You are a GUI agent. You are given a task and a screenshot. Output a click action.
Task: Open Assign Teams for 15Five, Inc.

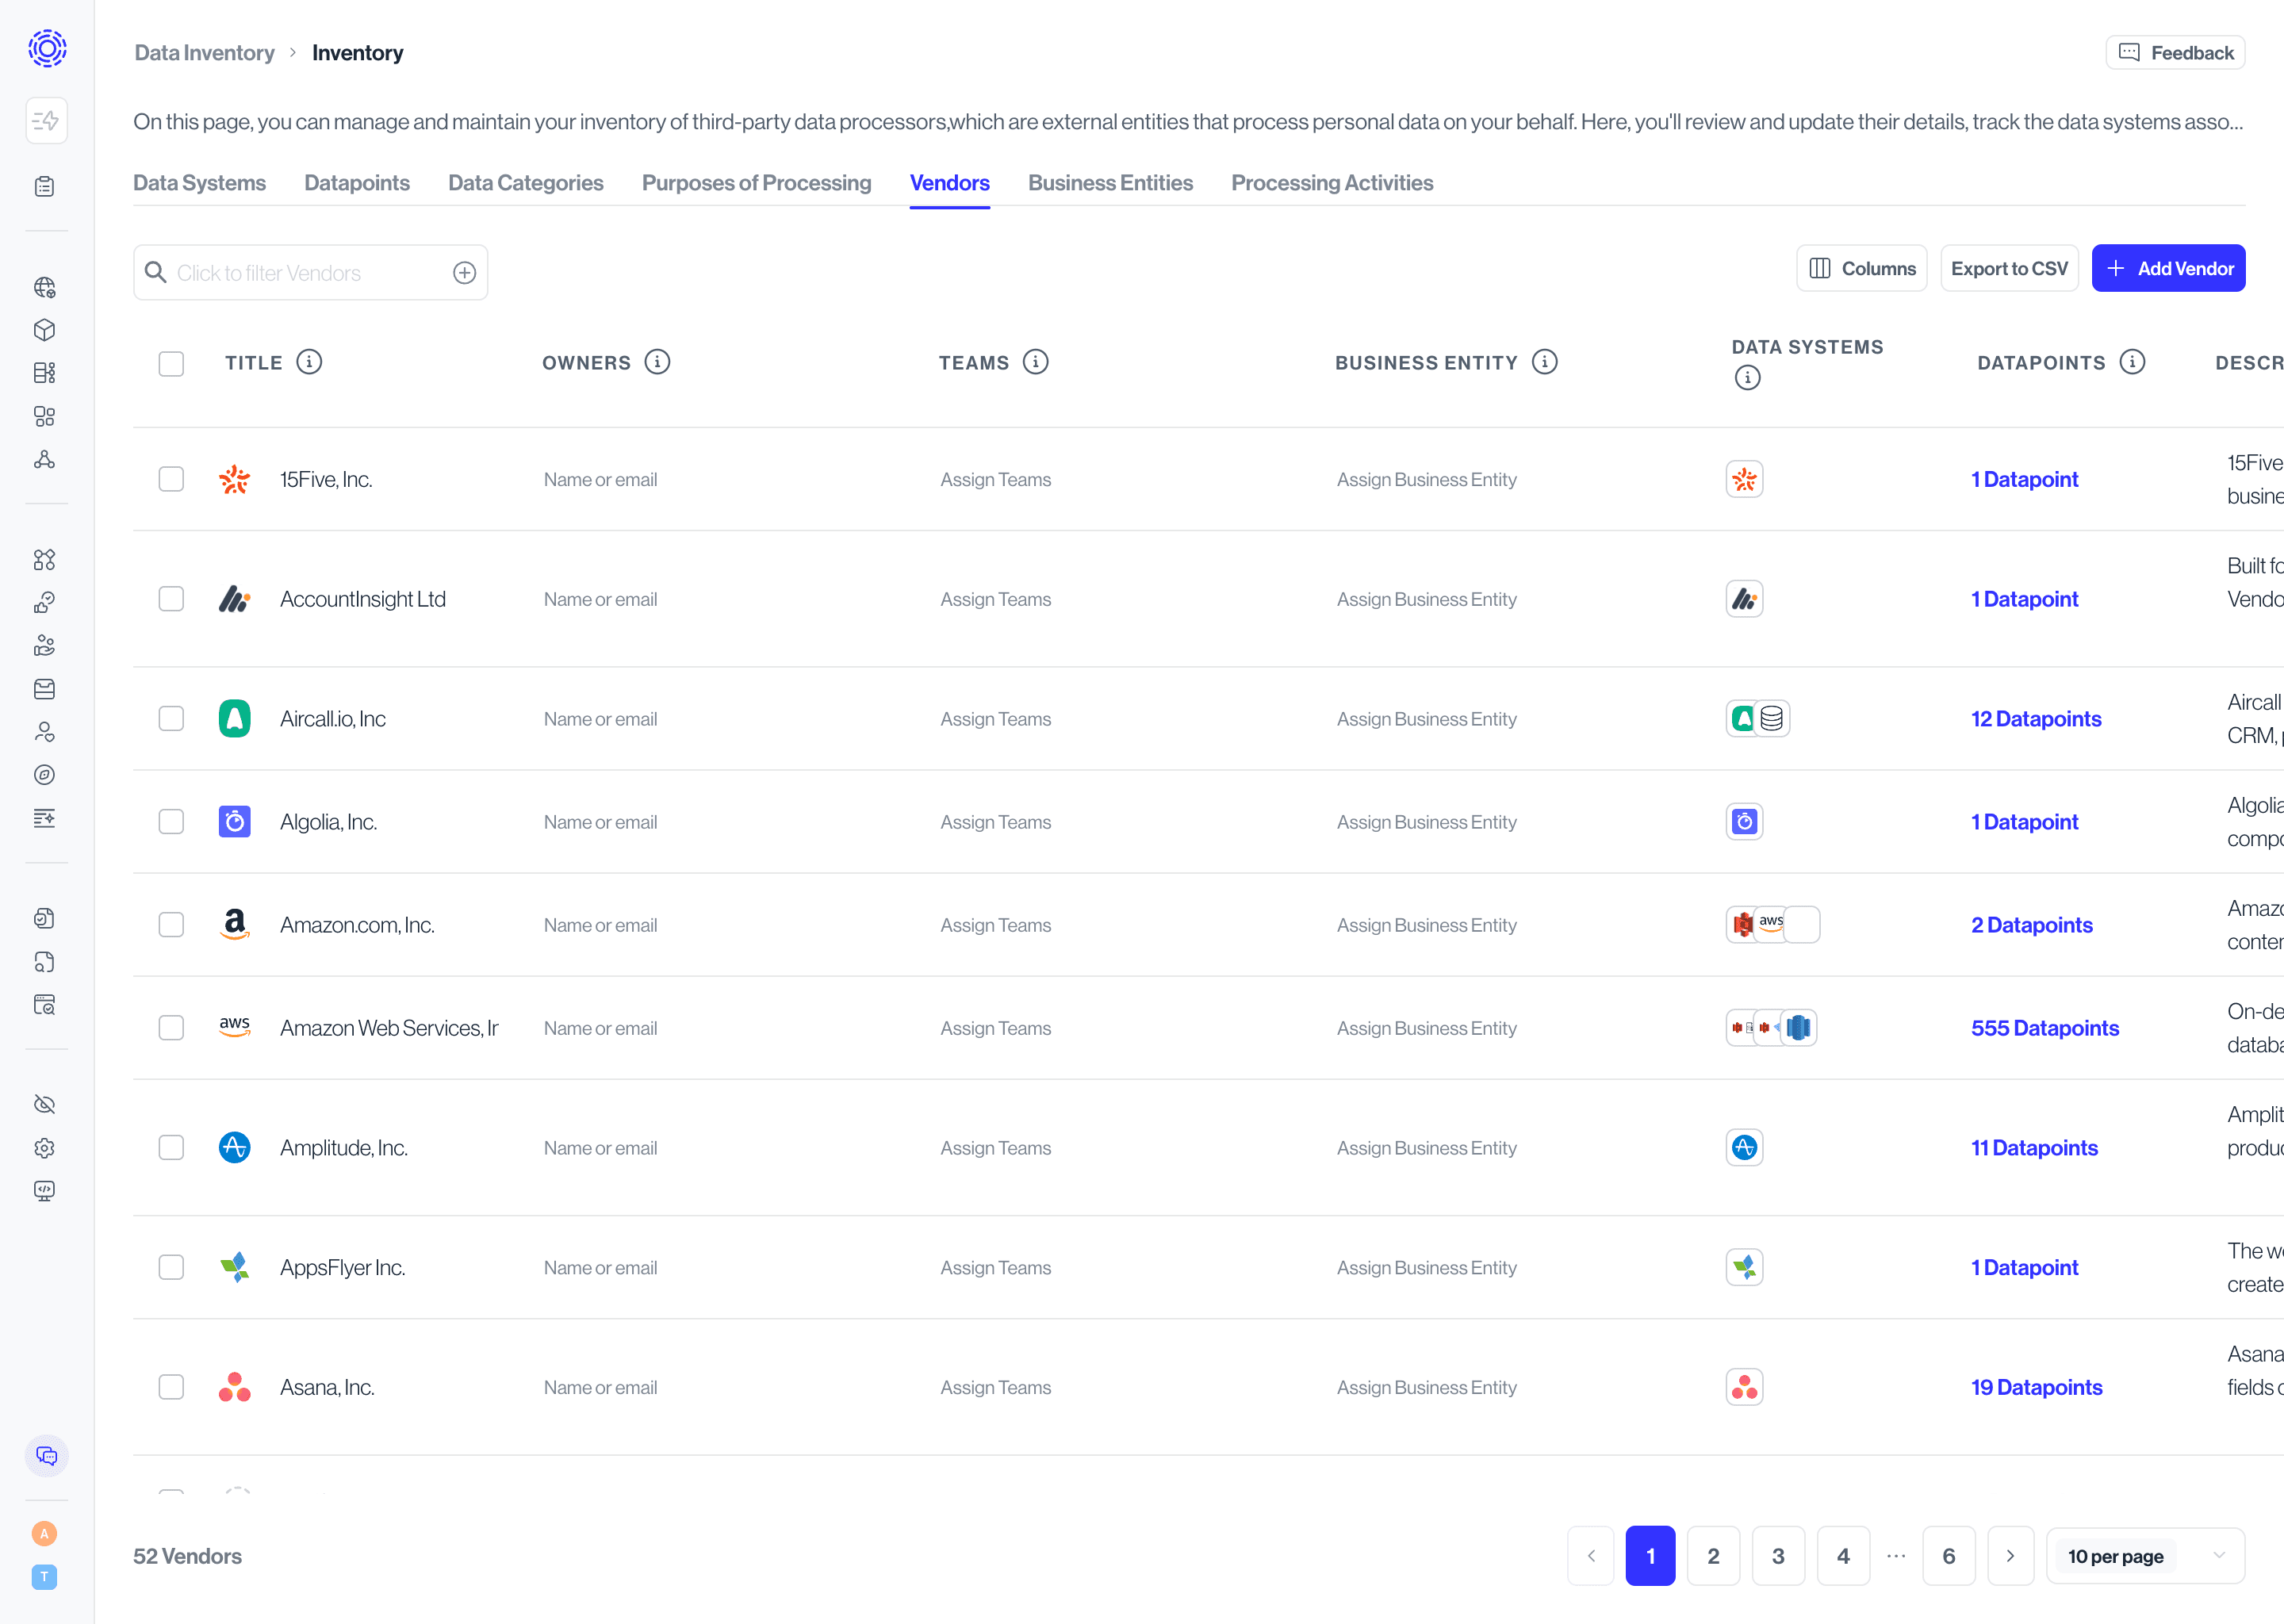click(995, 480)
